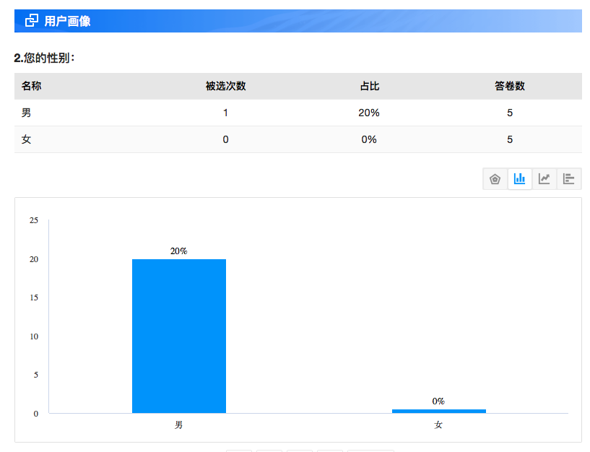Click the y-axis value 15
This screenshot has width=590, height=452.
coord(34,297)
